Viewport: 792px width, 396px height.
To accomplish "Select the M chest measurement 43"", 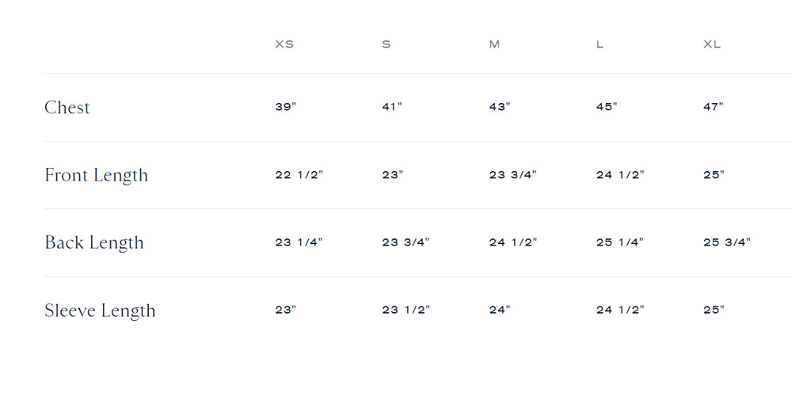I will tap(500, 107).
